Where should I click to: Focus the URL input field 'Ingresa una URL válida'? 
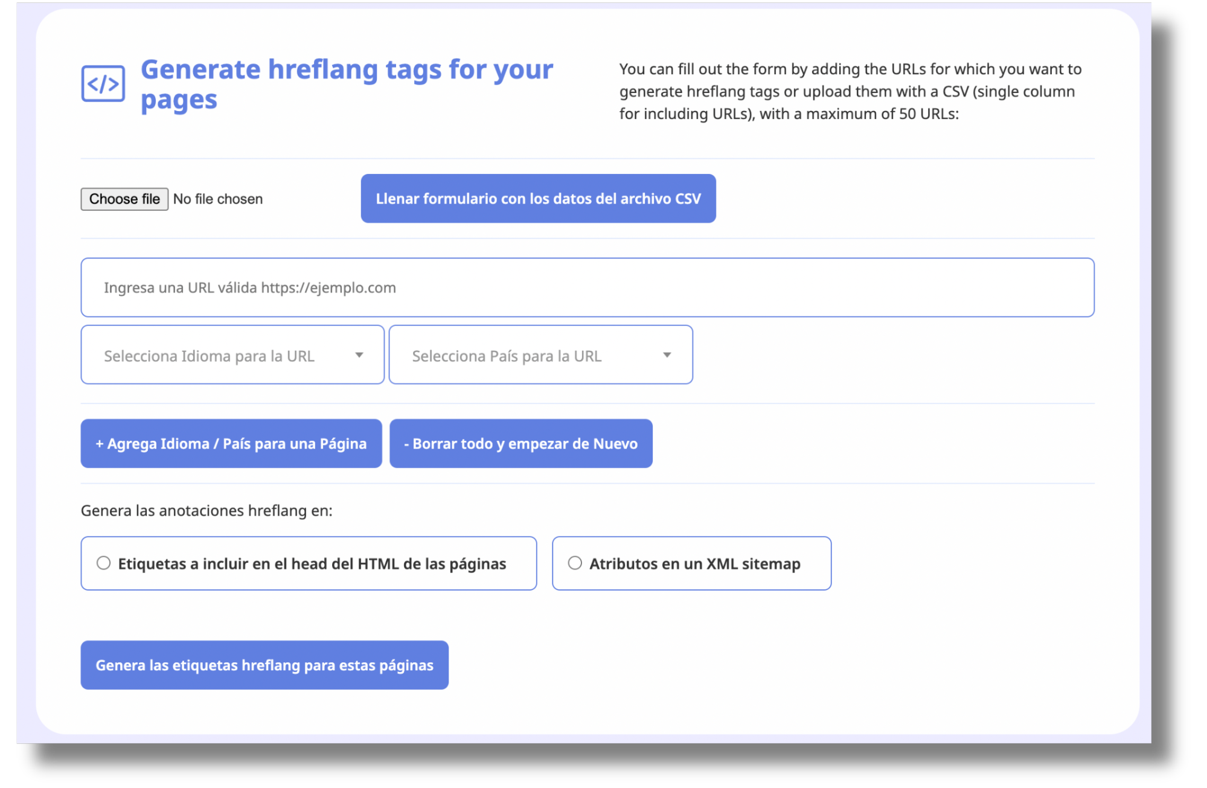pyautogui.click(x=587, y=287)
